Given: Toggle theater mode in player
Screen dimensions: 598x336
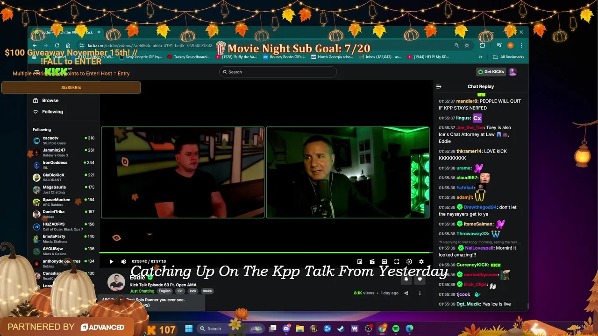Looking at the screenshot, I should click(x=384, y=262).
